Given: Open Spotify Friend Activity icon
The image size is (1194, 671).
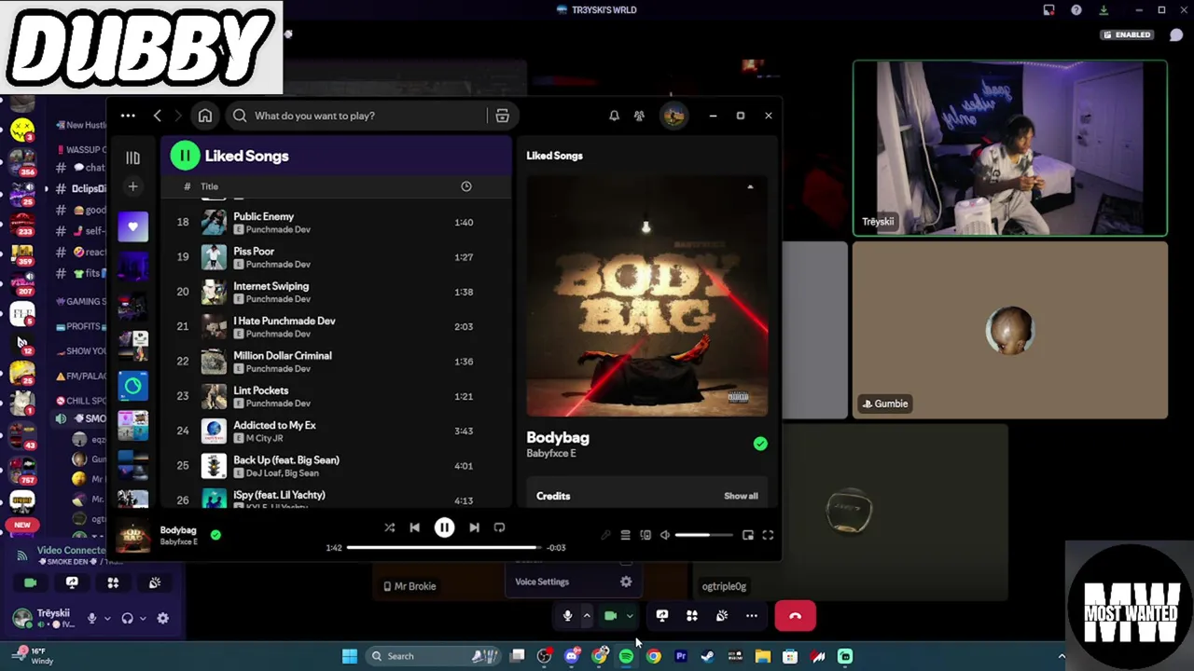Looking at the screenshot, I should pyautogui.click(x=639, y=116).
